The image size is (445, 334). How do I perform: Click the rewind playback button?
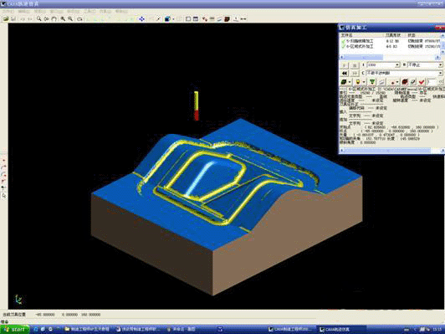[x=345, y=74]
